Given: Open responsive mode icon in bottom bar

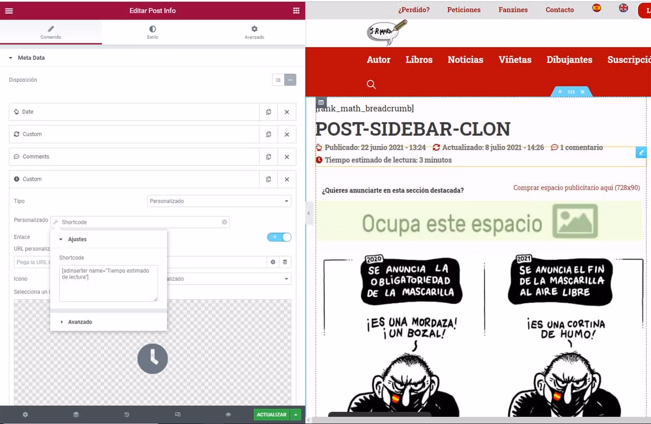Looking at the screenshot, I should click(x=177, y=415).
